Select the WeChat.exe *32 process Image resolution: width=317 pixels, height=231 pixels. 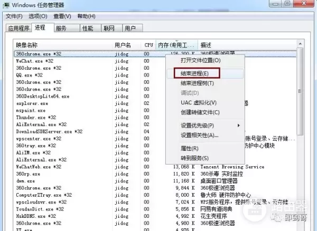click(x=34, y=61)
